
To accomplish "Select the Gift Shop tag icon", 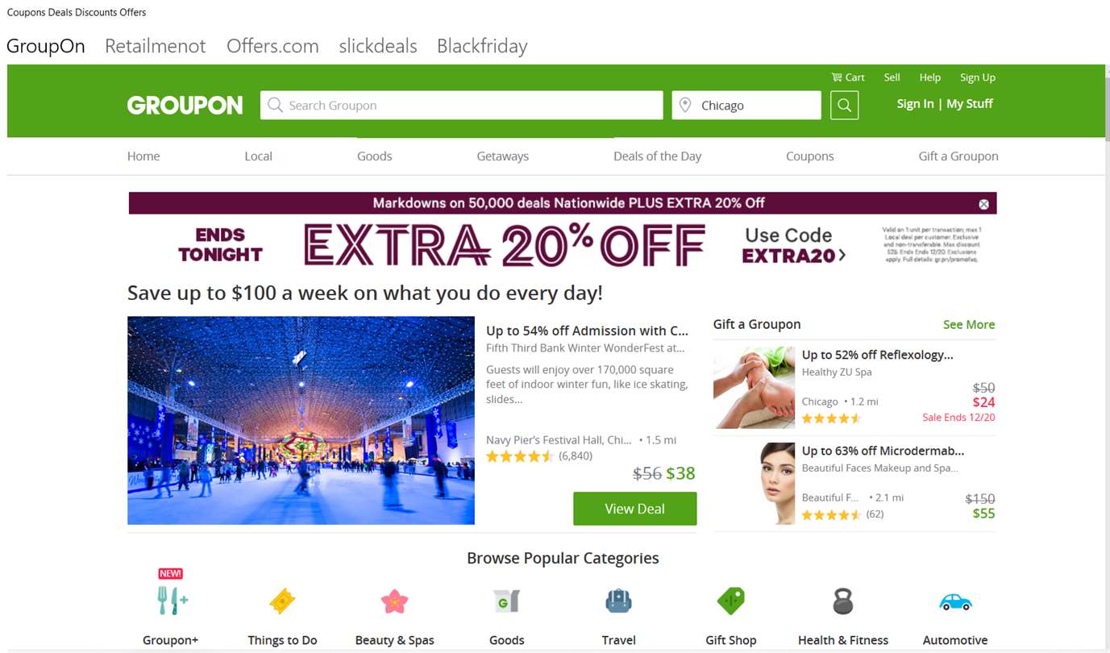I will click(x=731, y=601).
